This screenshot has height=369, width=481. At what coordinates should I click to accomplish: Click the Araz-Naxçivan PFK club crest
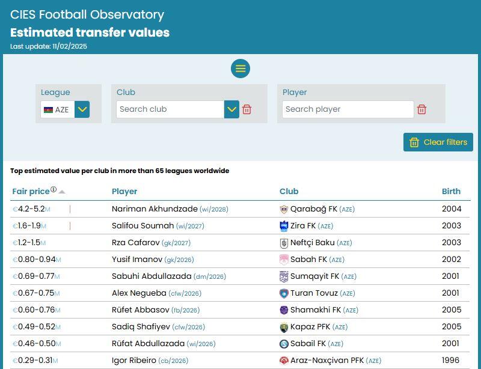pos(284,361)
